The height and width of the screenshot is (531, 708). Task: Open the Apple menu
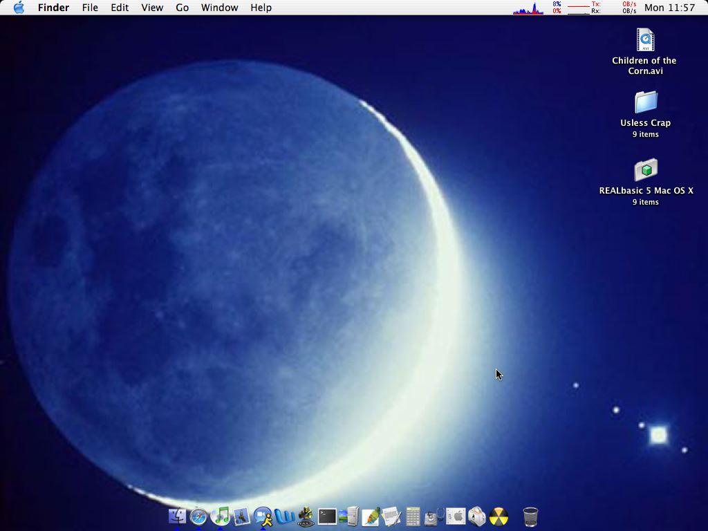pos(19,8)
